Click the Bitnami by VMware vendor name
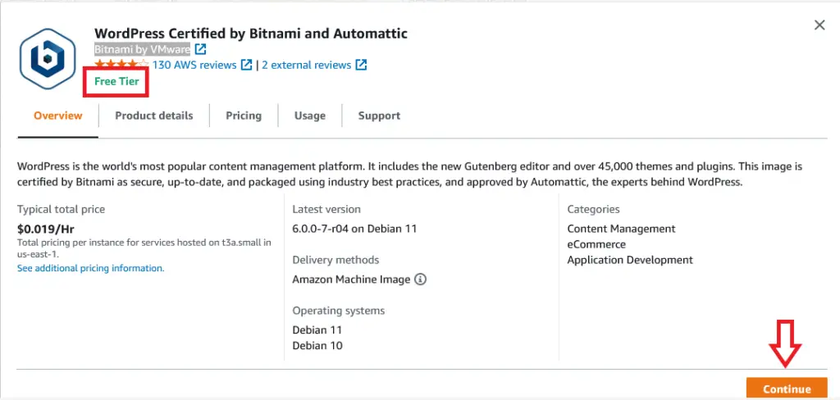This screenshot has width=840, height=400. pyautogui.click(x=142, y=49)
